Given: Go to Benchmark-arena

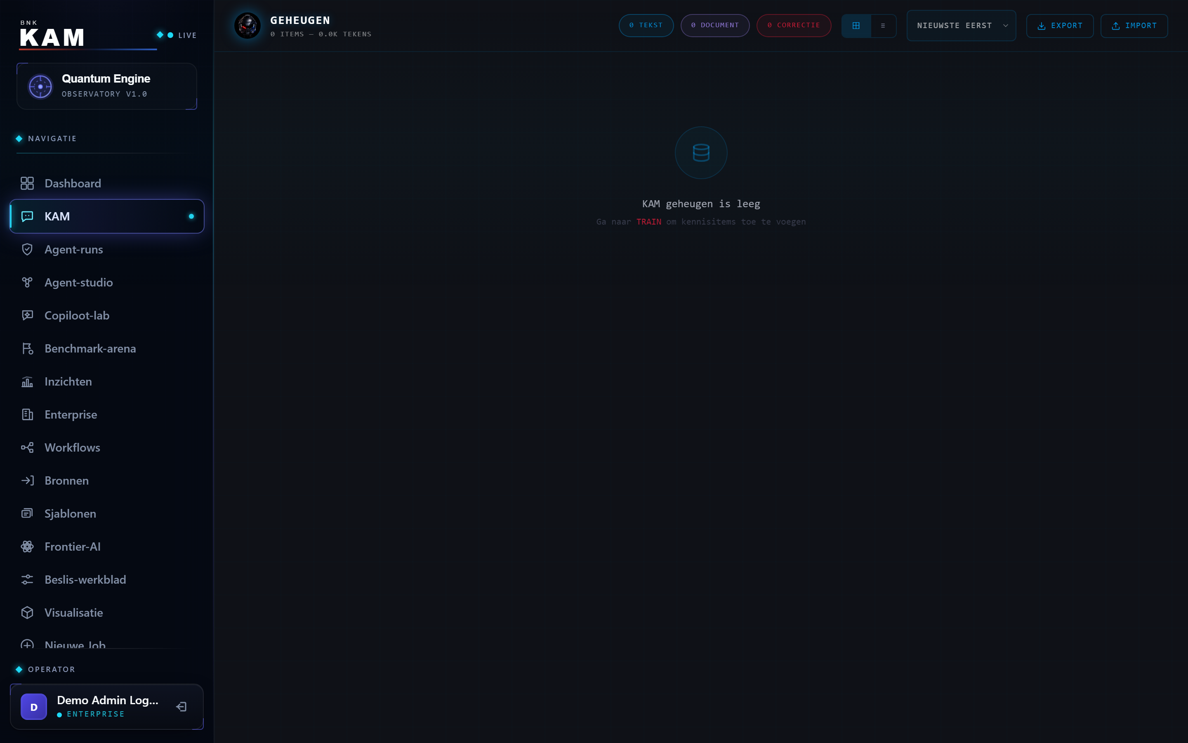Looking at the screenshot, I should pos(106,348).
